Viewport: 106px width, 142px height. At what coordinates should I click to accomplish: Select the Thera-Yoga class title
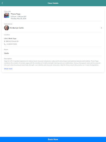[15, 14]
